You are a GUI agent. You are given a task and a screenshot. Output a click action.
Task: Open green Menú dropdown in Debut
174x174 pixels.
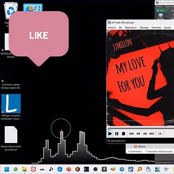tap(161, 11)
